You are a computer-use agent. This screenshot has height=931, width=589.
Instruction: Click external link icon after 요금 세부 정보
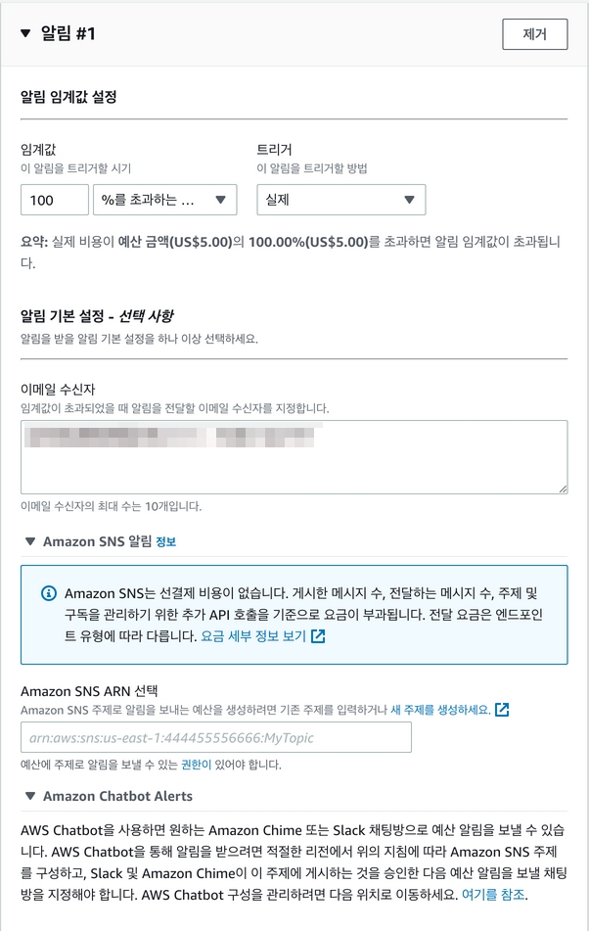(318, 635)
